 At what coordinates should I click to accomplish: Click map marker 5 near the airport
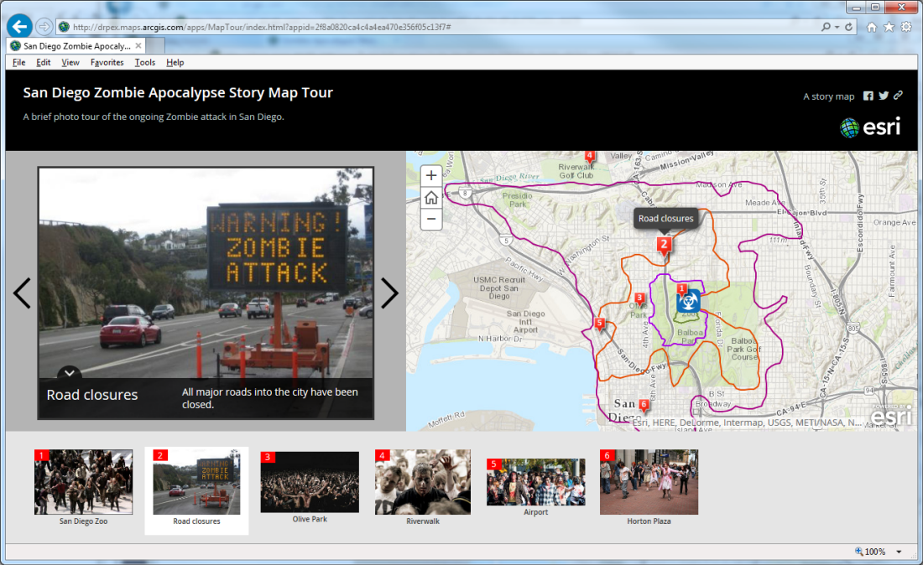(599, 324)
